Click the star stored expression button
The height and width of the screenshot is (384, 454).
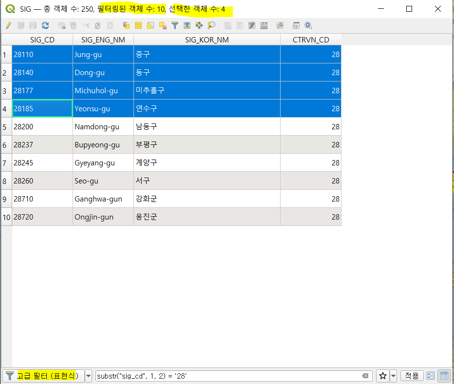coord(383,376)
